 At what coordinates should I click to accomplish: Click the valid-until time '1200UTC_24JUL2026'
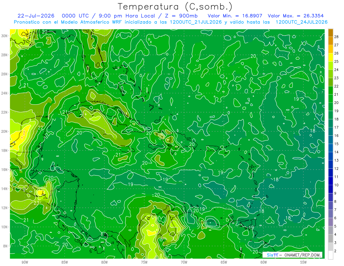point(301,22)
